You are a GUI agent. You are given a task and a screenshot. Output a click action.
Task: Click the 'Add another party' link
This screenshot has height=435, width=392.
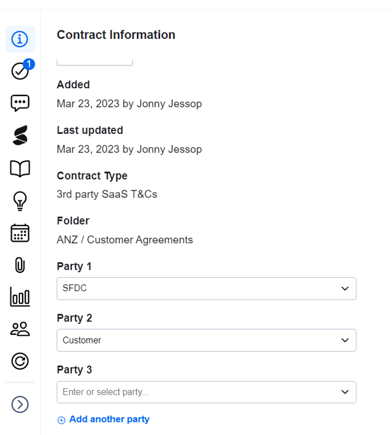pos(109,420)
